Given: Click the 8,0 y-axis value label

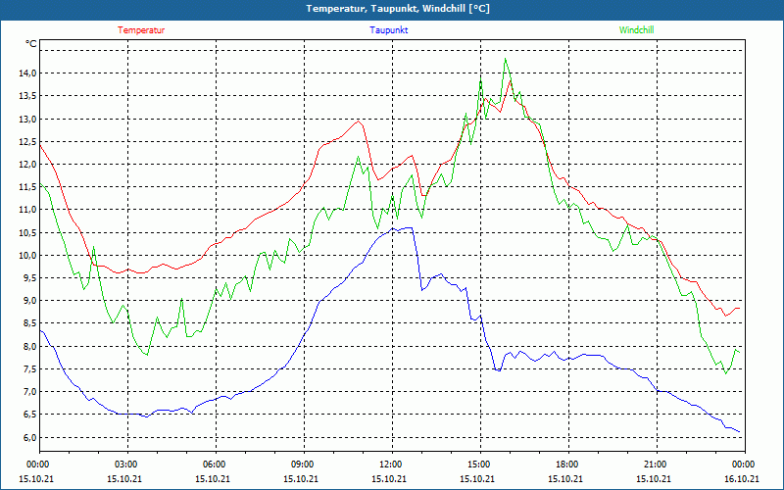Looking at the screenshot, I should (25, 347).
